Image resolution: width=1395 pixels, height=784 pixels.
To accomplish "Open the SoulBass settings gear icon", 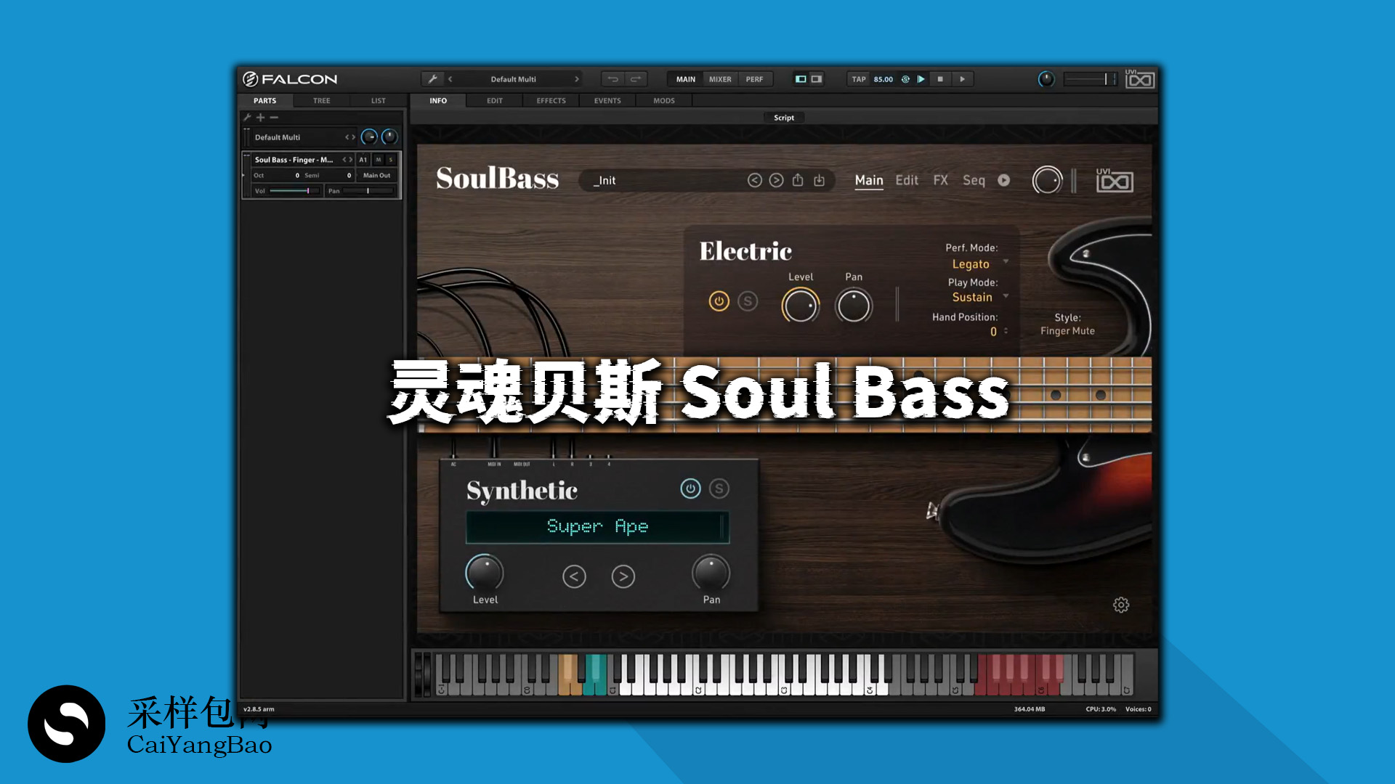I will tap(1121, 605).
